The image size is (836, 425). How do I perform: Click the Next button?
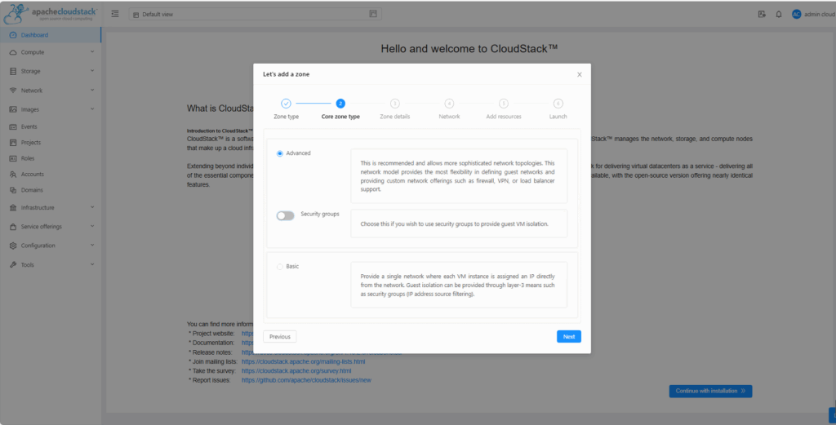point(569,337)
